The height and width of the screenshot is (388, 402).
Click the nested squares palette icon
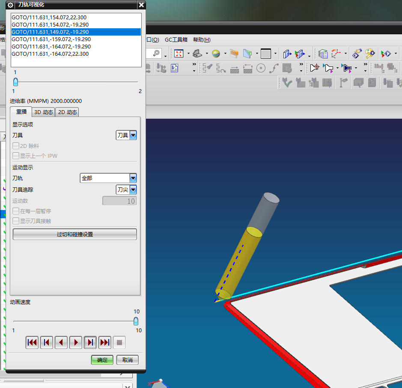tap(287, 68)
